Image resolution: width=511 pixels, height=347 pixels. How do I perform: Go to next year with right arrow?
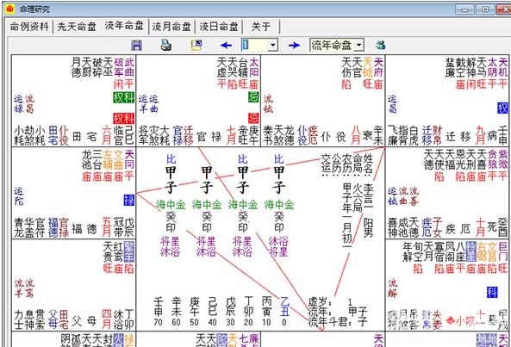click(294, 46)
